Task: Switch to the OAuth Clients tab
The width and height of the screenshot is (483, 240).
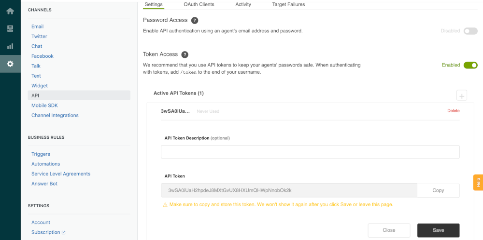Action: 199,4
